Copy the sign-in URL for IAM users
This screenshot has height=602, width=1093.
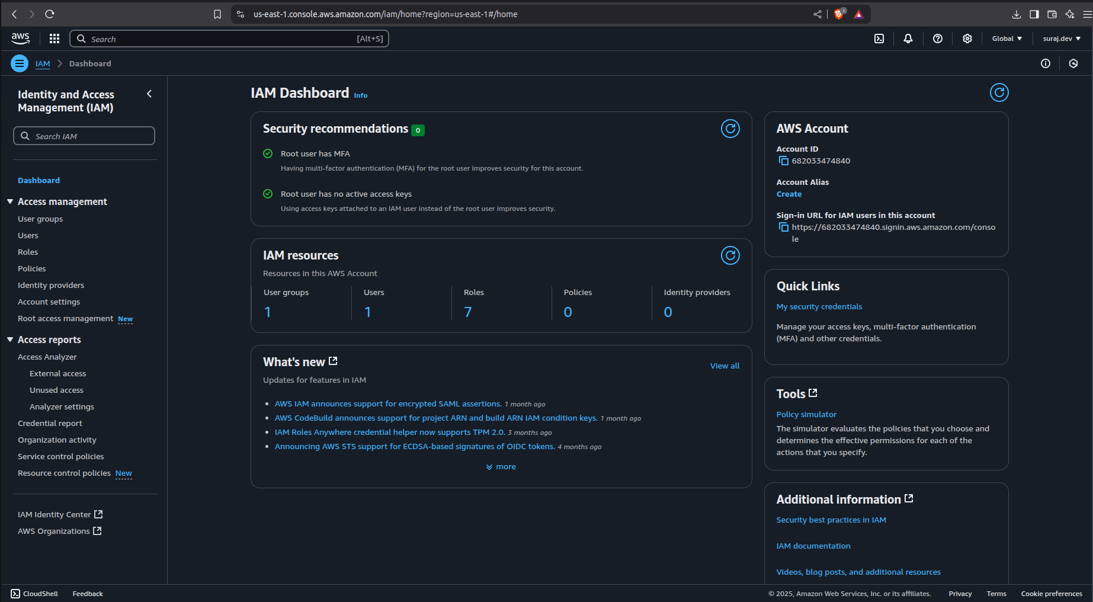(x=783, y=227)
